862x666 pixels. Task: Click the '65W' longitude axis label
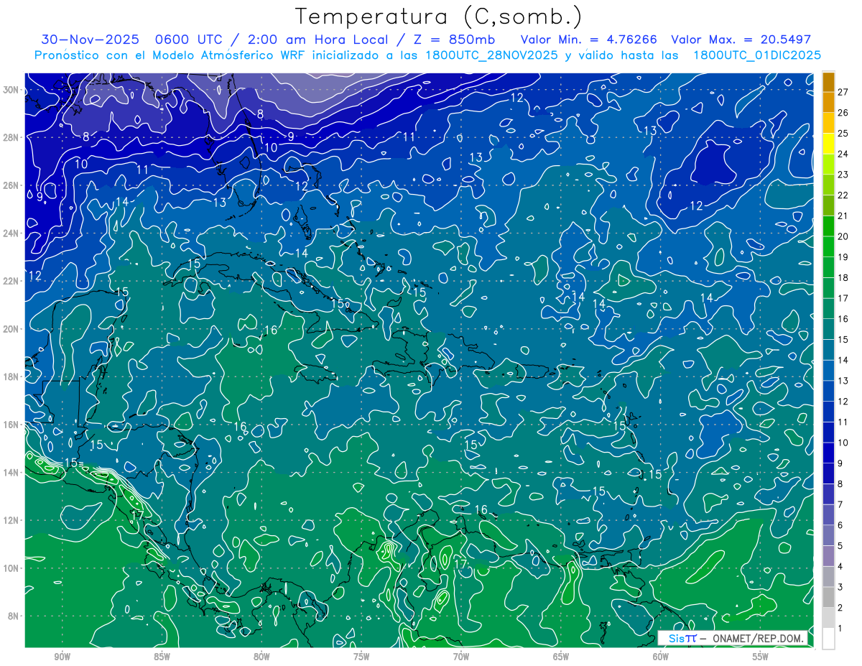coord(561,656)
